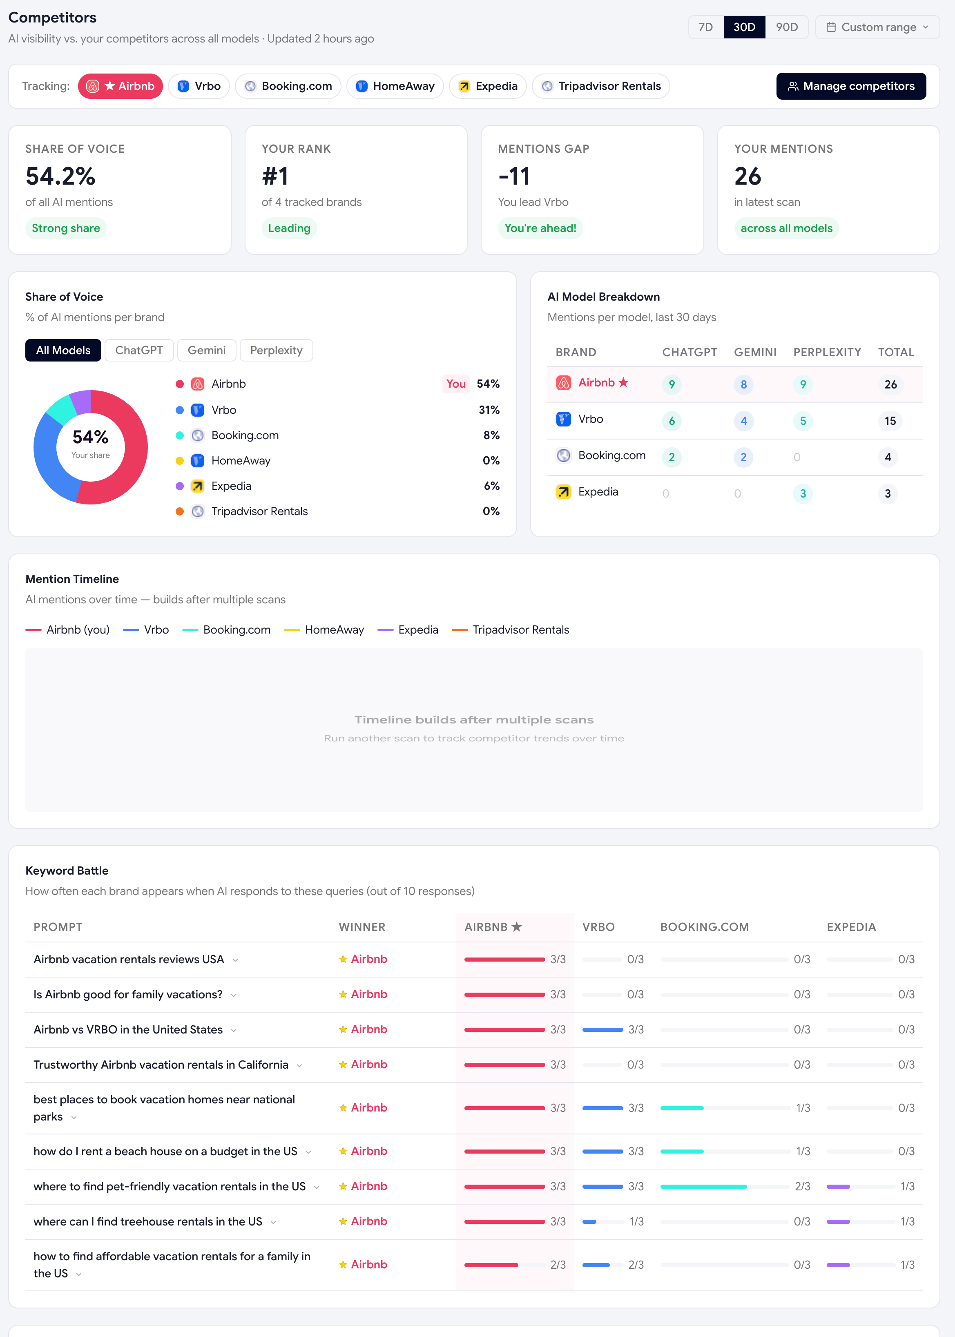
Task: Select All Models tab in Share of Voice
Action: (63, 350)
